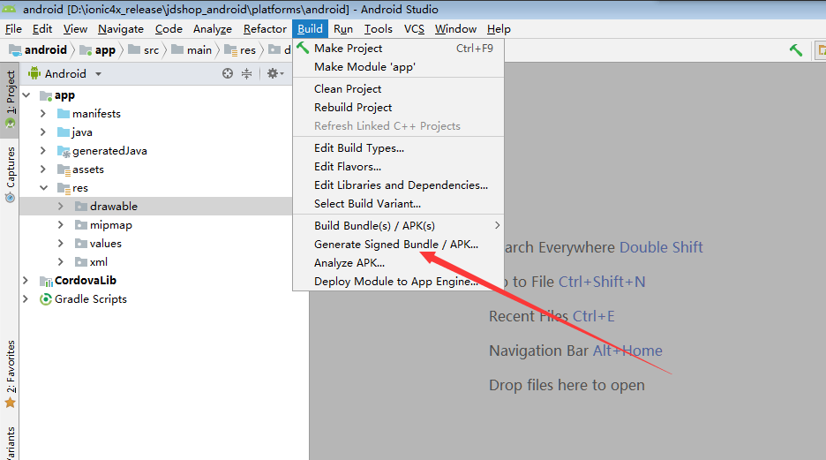Image resolution: width=826 pixels, height=460 pixels.
Task: Click the android breadcrumb in navigation bar
Action: (x=38, y=50)
